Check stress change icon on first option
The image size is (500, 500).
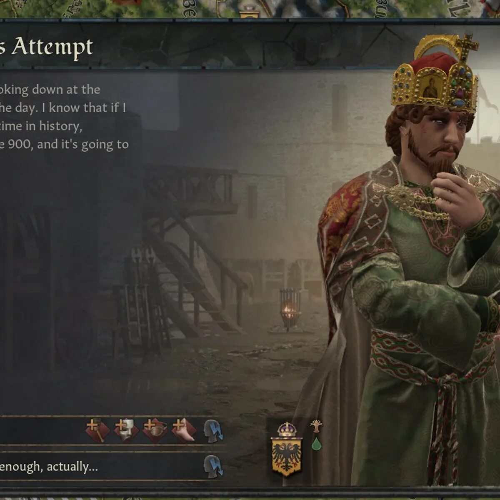214,431
